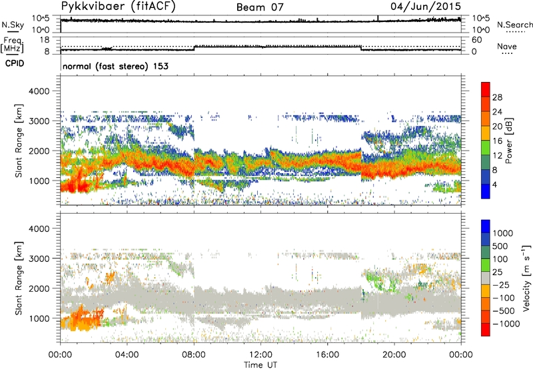Click the '28' tick on the Power colorbar

(x=497, y=97)
